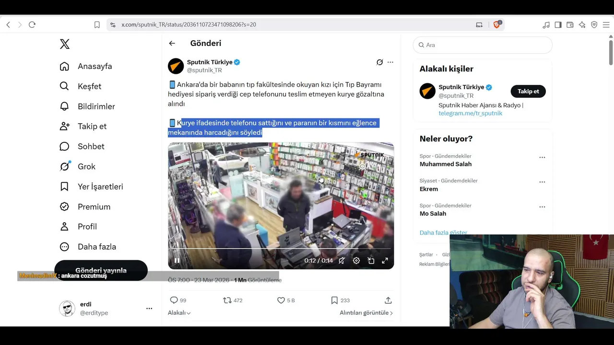Expand the Alakalı sort dropdown
Image resolution: width=614 pixels, height=345 pixels.
click(179, 313)
